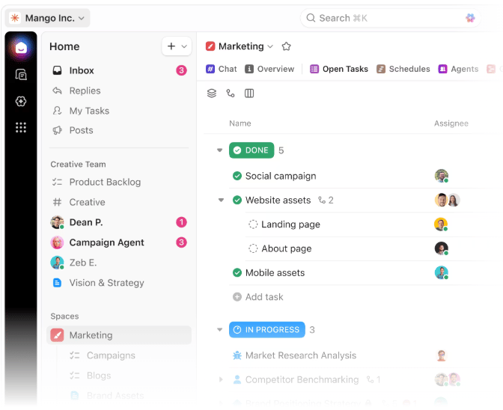Open Product Backlog list
Viewport: 503px width, 410px height.
coord(119,182)
